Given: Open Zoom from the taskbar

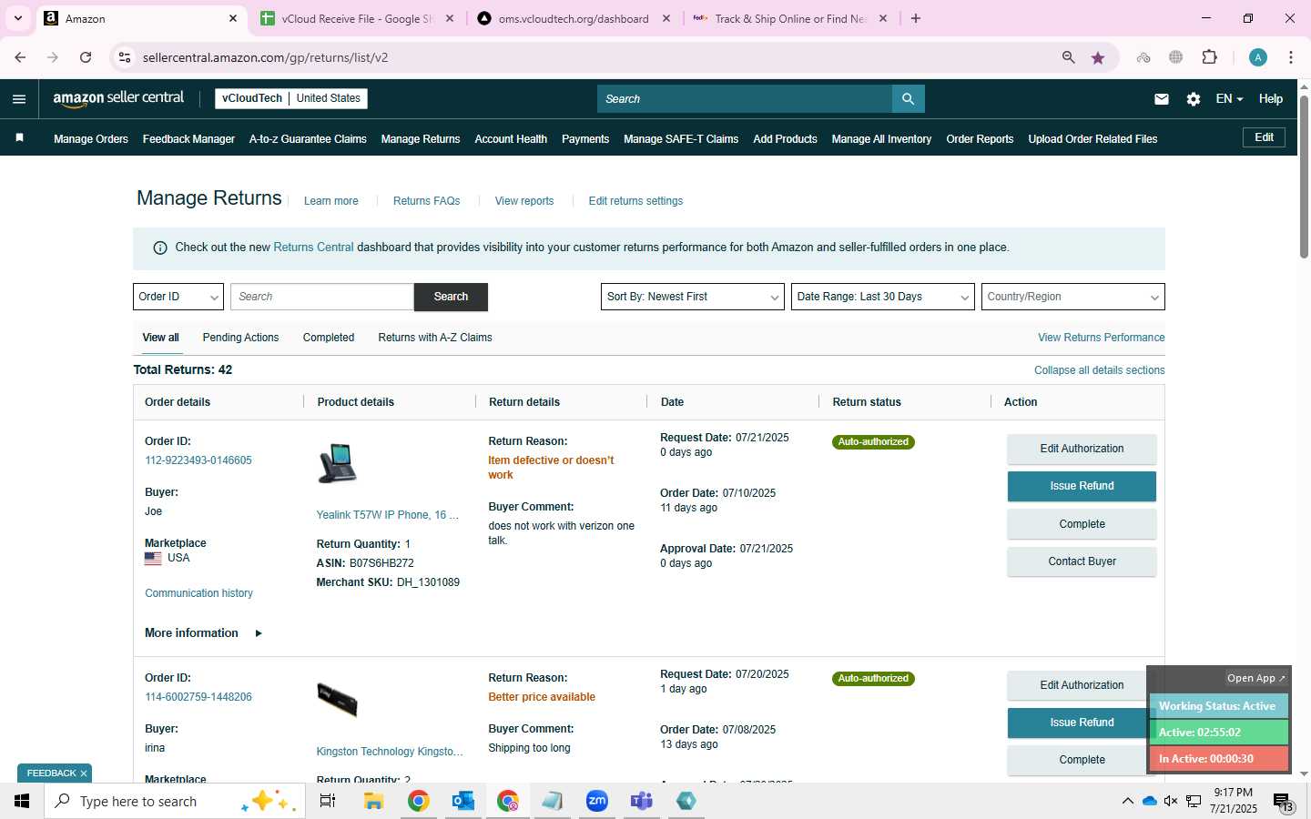Looking at the screenshot, I should click(x=597, y=801).
